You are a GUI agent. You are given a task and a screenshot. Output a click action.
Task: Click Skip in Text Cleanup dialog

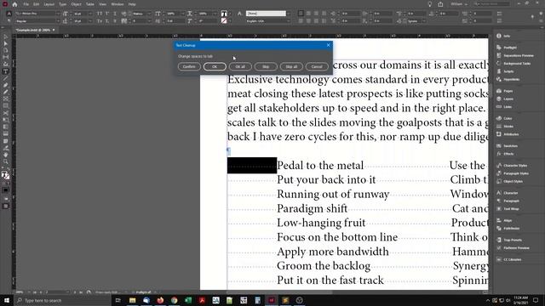[266, 66]
